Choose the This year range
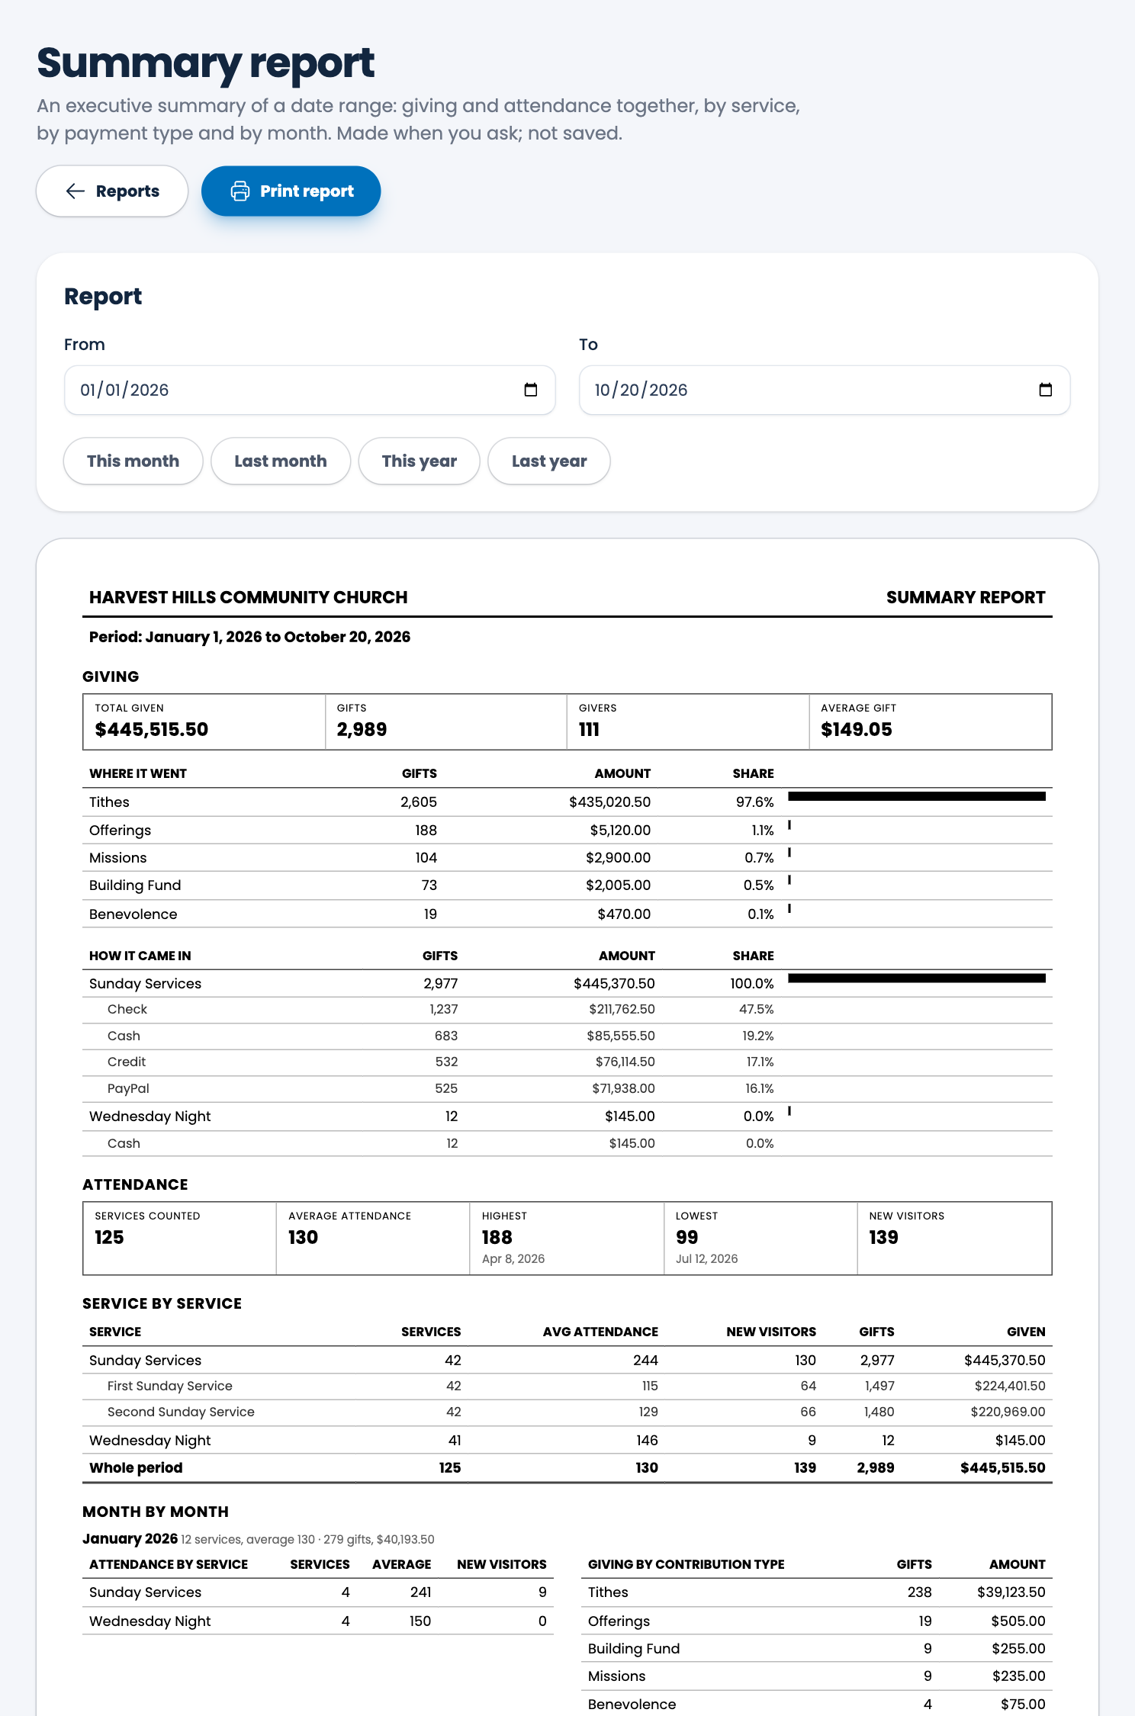The width and height of the screenshot is (1135, 1716). pyautogui.click(x=420, y=461)
